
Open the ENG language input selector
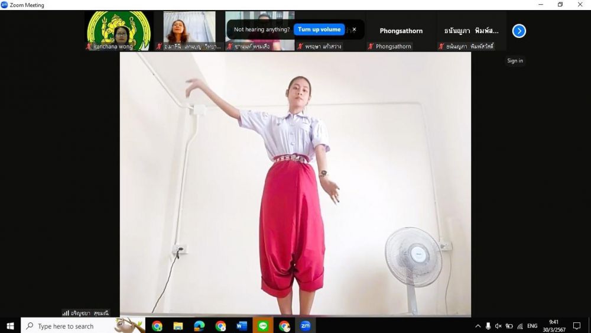[532, 326]
